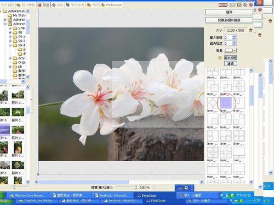This screenshot has width=274, height=205.
Task: Collapse the second Administ folder
Action: pyautogui.click(x=5, y=24)
